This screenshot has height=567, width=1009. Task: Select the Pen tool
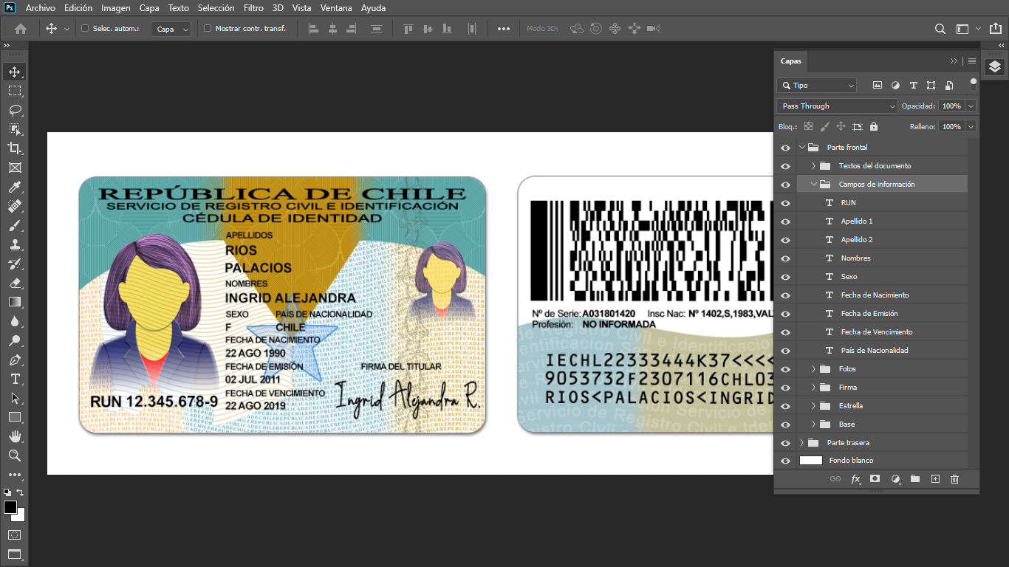point(14,360)
